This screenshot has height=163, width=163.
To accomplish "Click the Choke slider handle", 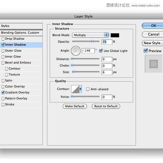I will tap(72, 65).
